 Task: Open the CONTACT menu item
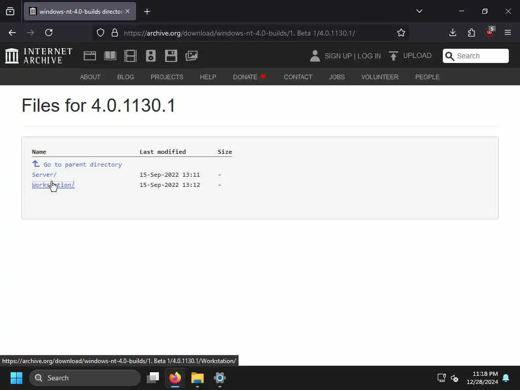pos(298,77)
